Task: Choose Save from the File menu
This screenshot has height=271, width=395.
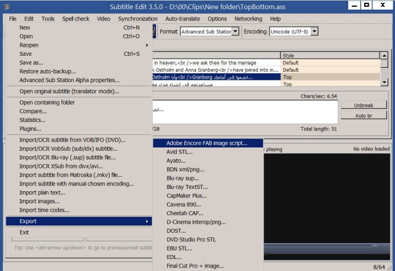Action: click(79, 54)
